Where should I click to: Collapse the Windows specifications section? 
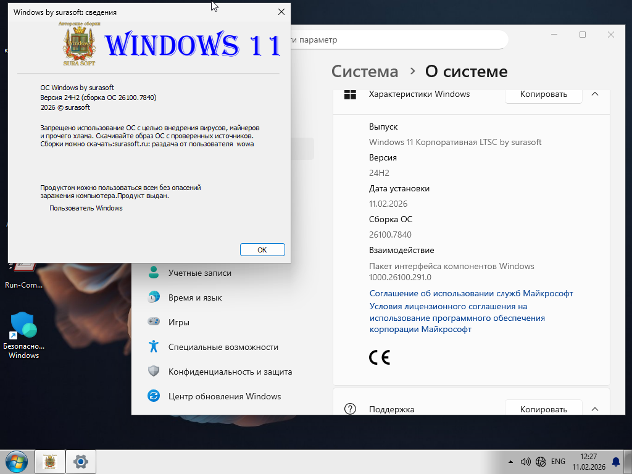[595, 94]
